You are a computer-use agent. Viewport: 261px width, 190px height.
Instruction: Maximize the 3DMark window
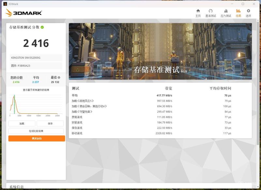coord(243,4)
